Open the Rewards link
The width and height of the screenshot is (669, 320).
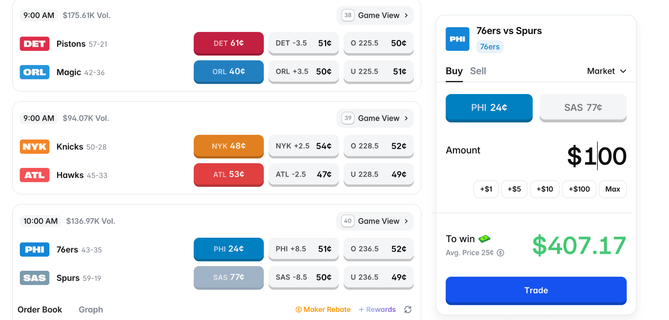tap(377, 310)
